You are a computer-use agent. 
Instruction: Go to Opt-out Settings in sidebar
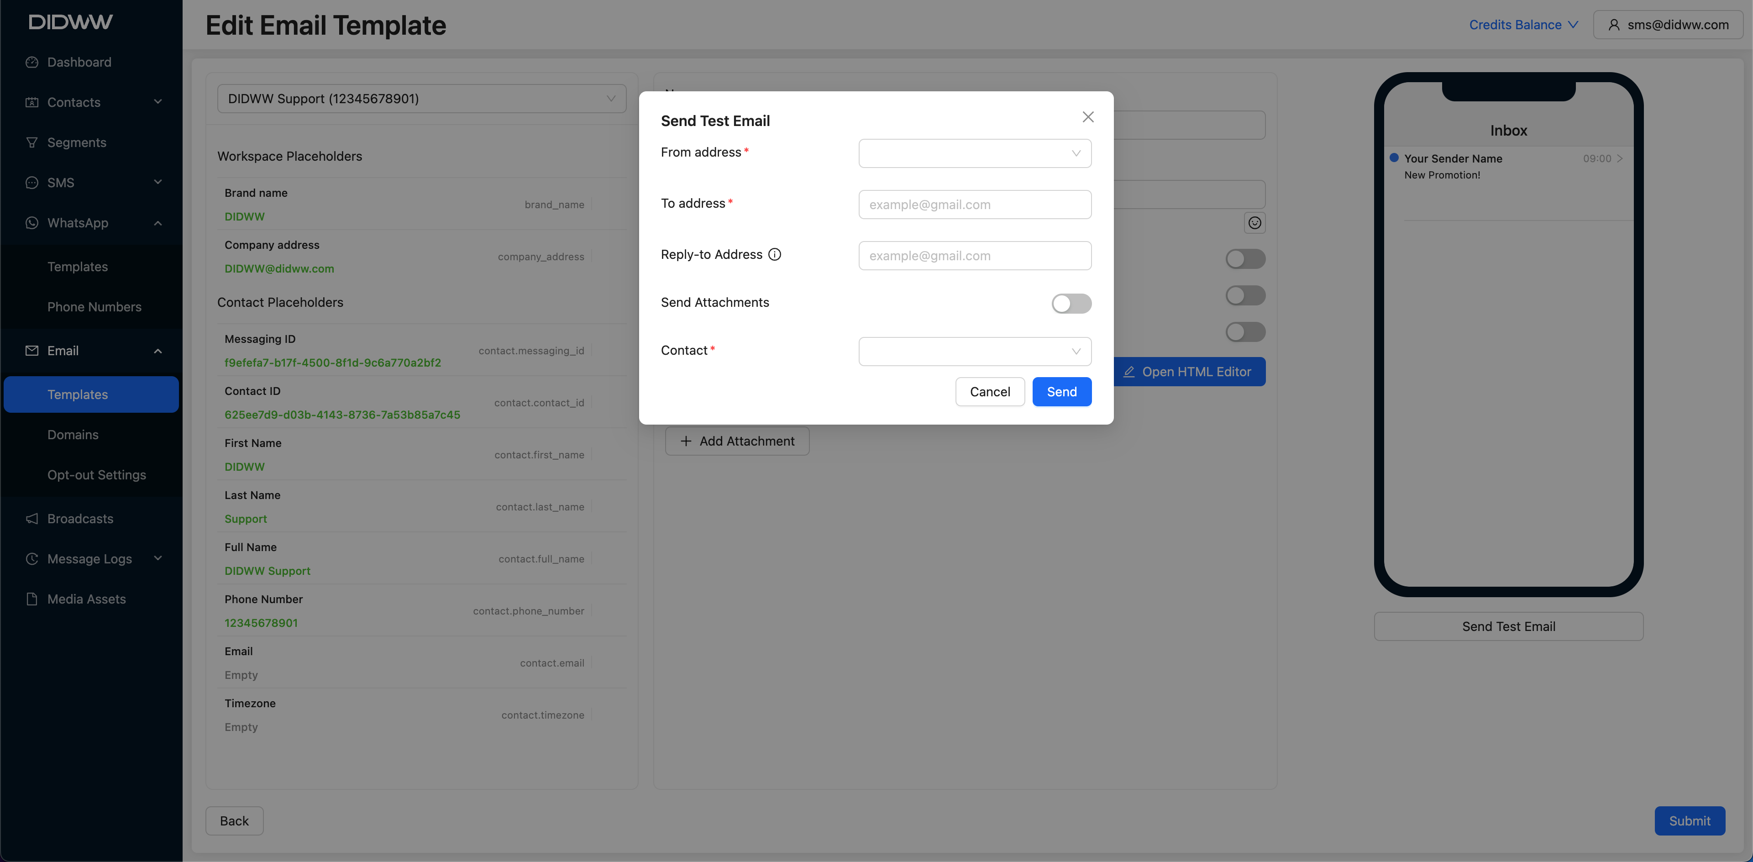[97, 475]
